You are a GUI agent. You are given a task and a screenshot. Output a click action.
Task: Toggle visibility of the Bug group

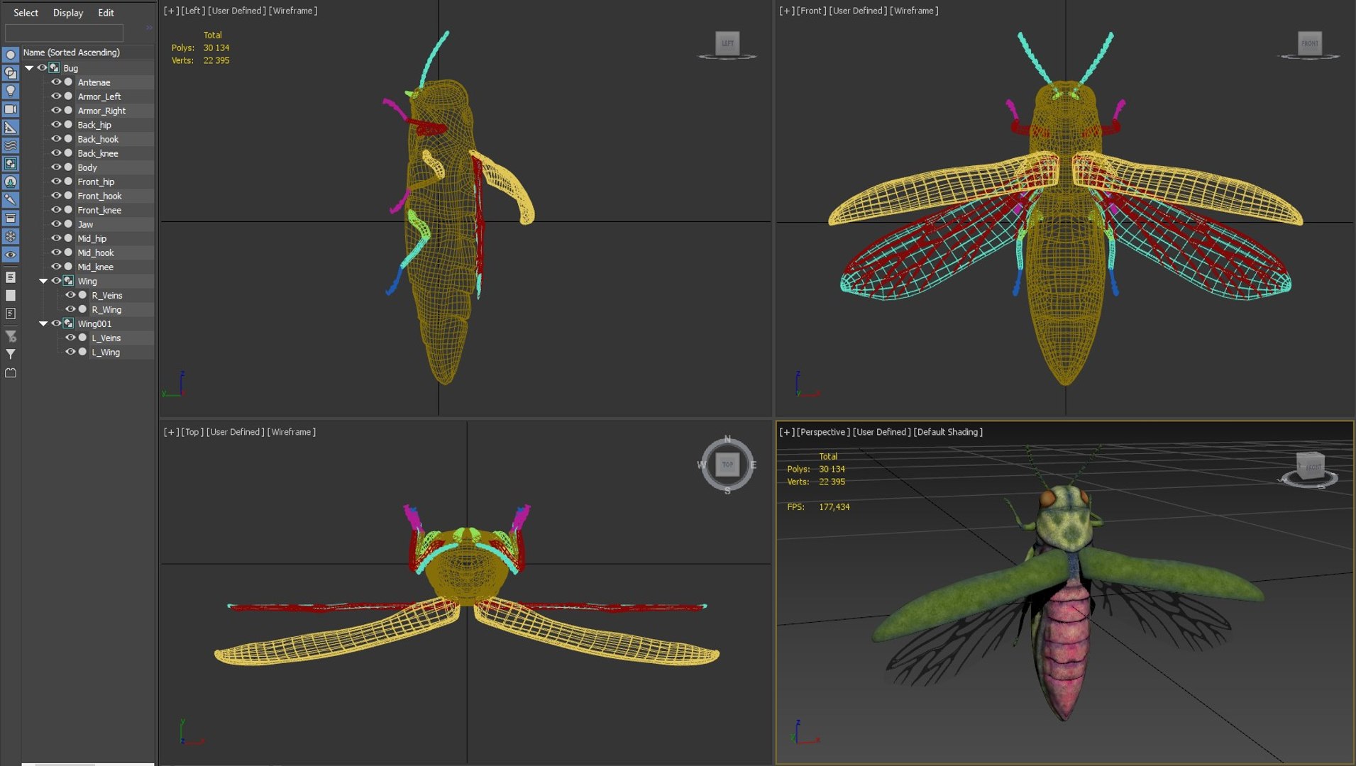tap(42, 68)
